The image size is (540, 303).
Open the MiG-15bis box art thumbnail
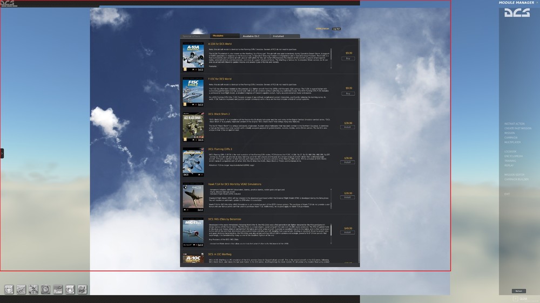(193, 232)
